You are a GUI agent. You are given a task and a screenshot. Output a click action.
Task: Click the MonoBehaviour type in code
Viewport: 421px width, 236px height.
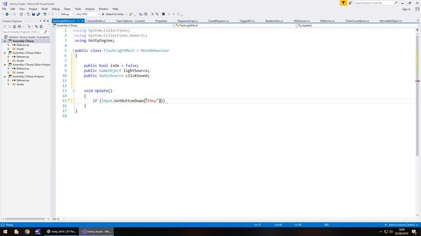(155, 50)
